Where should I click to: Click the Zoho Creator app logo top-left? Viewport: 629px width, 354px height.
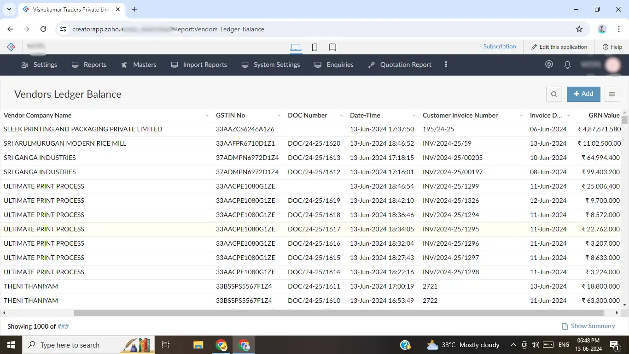click(11, 46)
